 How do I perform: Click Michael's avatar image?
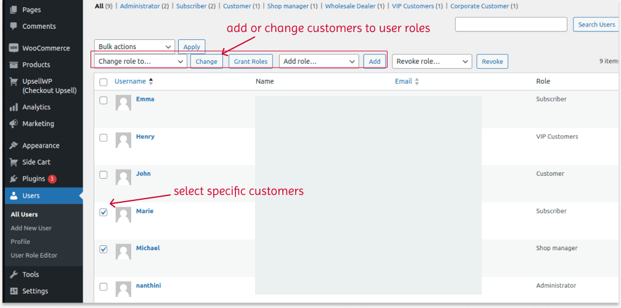point(123,252)
